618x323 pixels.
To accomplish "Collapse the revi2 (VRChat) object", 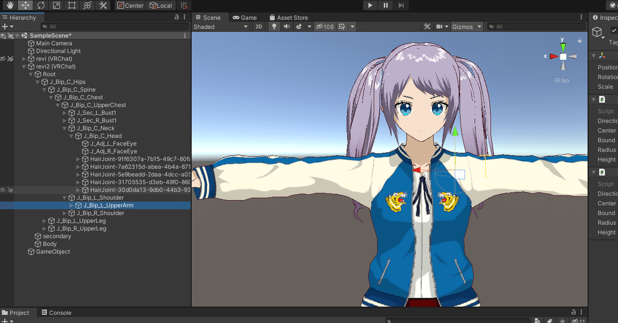I will [24, 67].
